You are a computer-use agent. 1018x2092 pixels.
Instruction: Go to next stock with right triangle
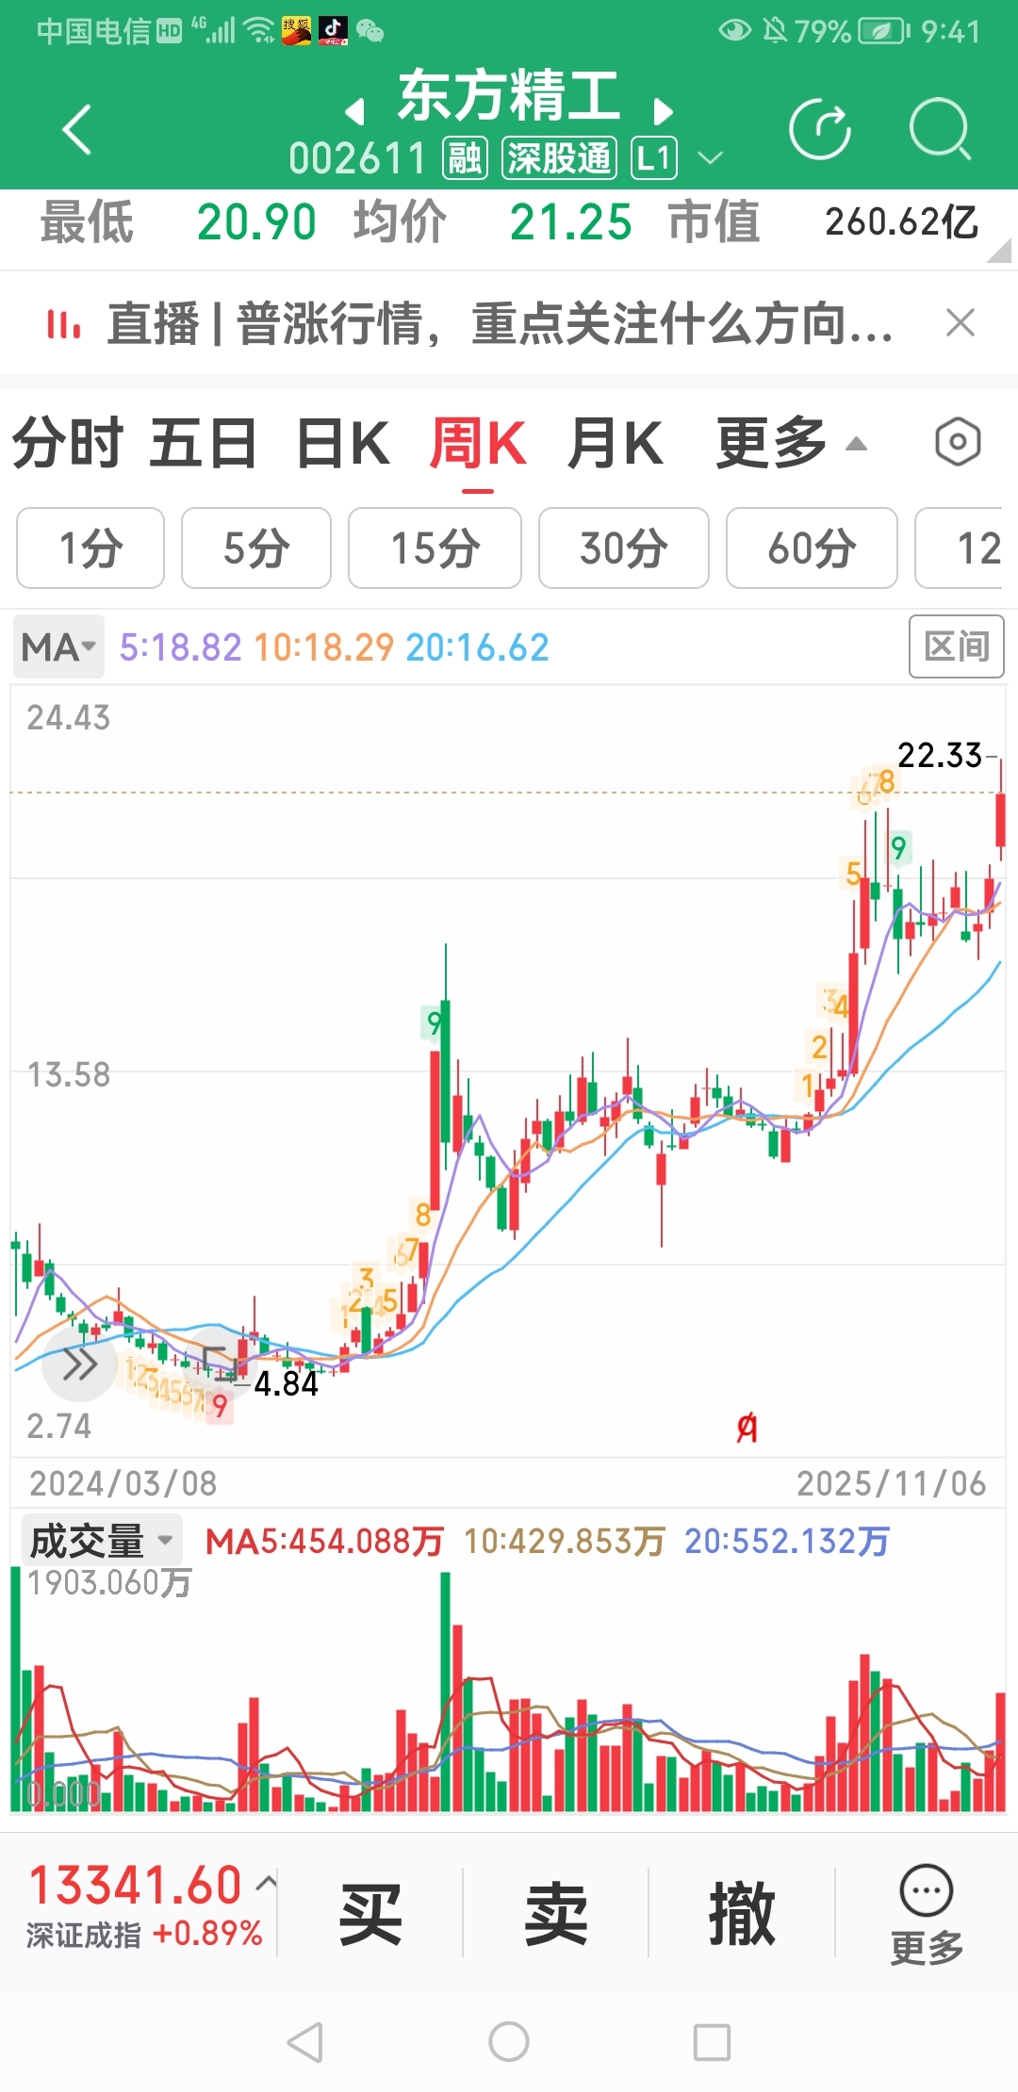click(x=664, y=112)
